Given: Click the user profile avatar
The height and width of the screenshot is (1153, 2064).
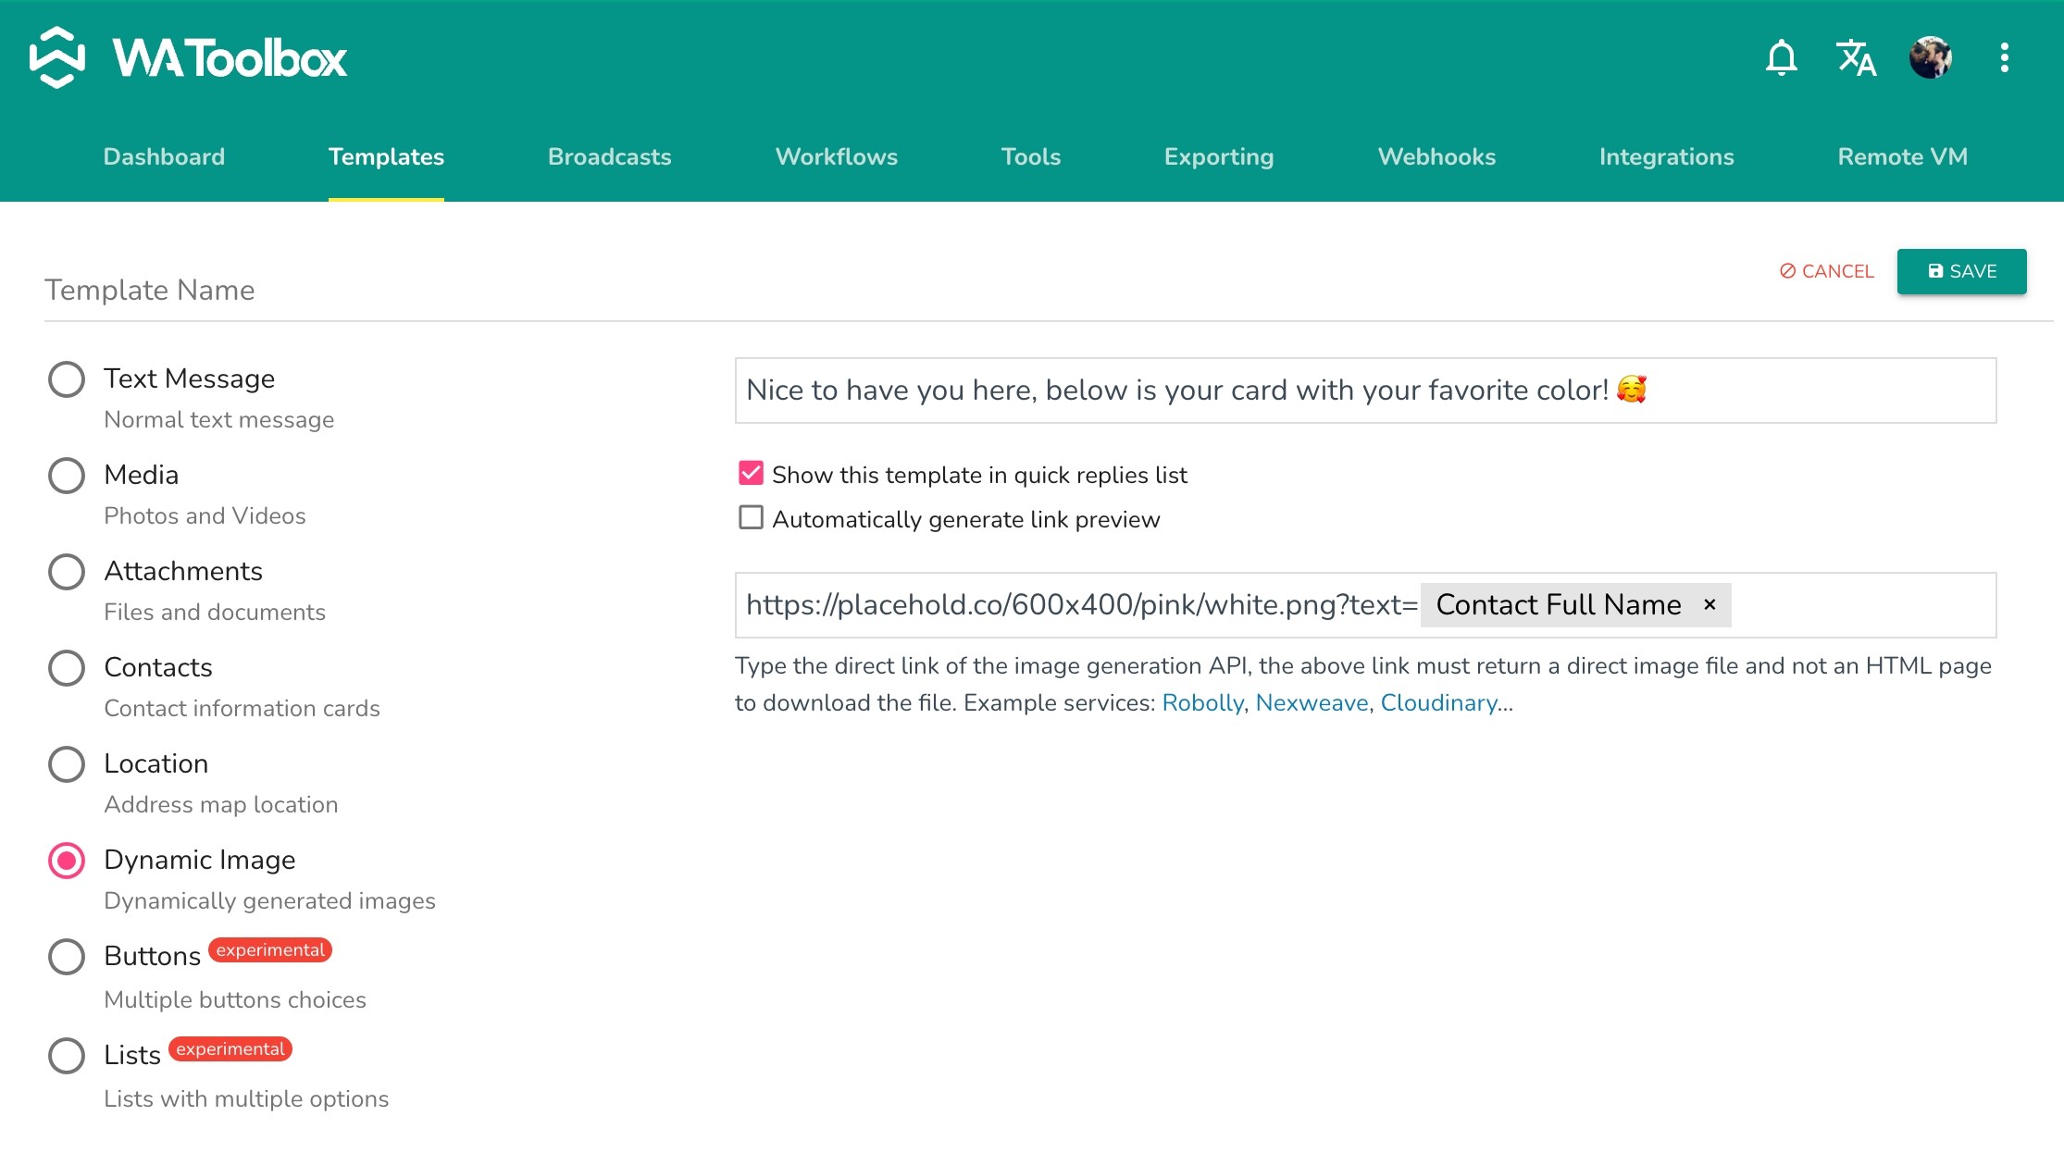Looking at the screenshot, I should pyautogui.click(x=1931, y=57).
